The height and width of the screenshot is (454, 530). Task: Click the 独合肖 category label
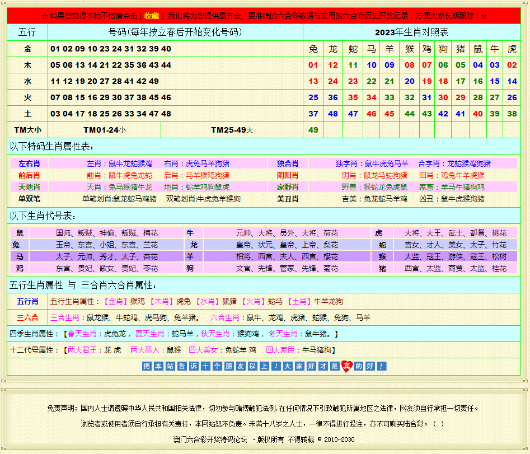[x=288, y=163]
